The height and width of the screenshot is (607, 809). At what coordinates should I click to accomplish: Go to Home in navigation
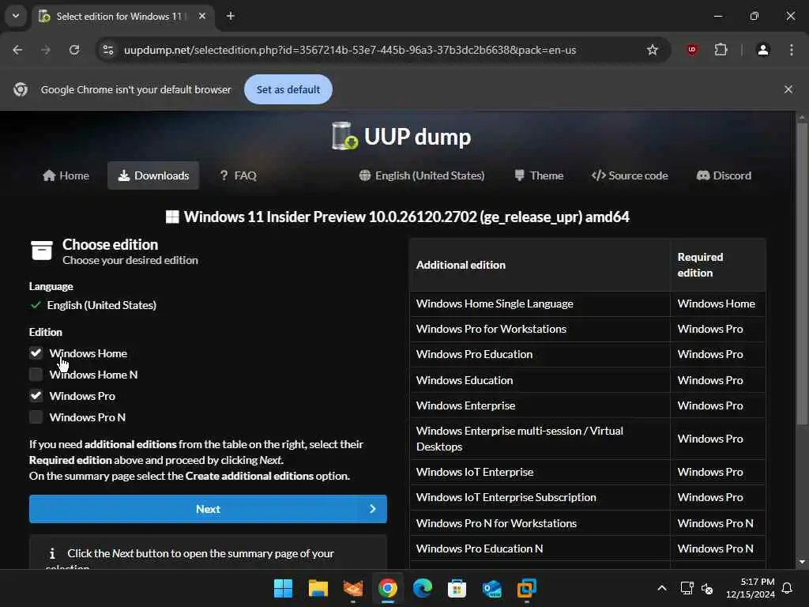66,175
